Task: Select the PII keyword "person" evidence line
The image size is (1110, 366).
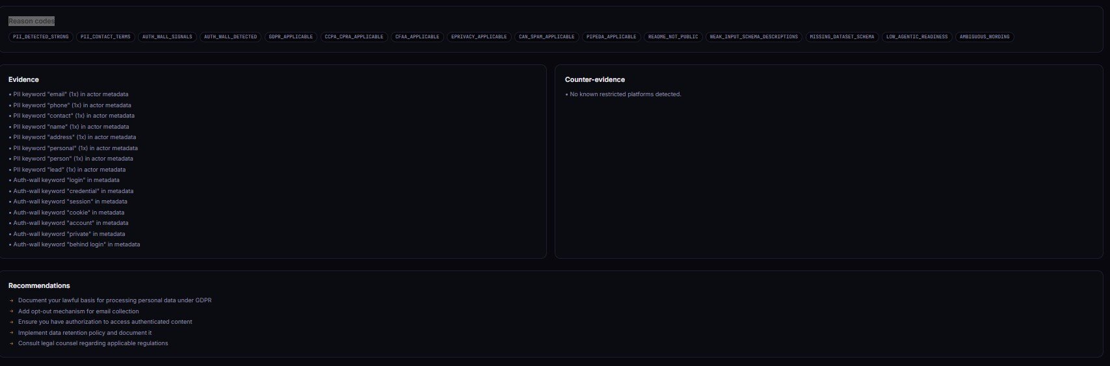Action: click(71, 159)
